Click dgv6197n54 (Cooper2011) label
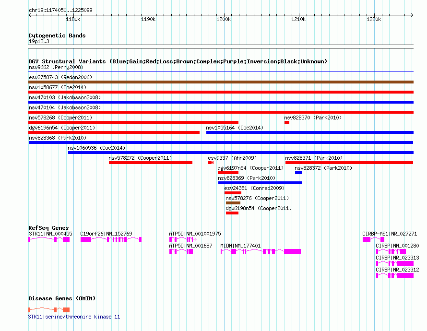The width and height of the screenshot is (427, 331). (250, 168)
